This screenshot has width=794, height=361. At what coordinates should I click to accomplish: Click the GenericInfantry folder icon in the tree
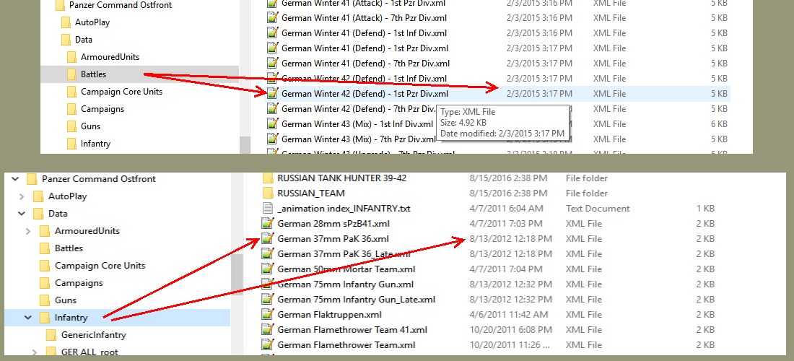[51, 335]
